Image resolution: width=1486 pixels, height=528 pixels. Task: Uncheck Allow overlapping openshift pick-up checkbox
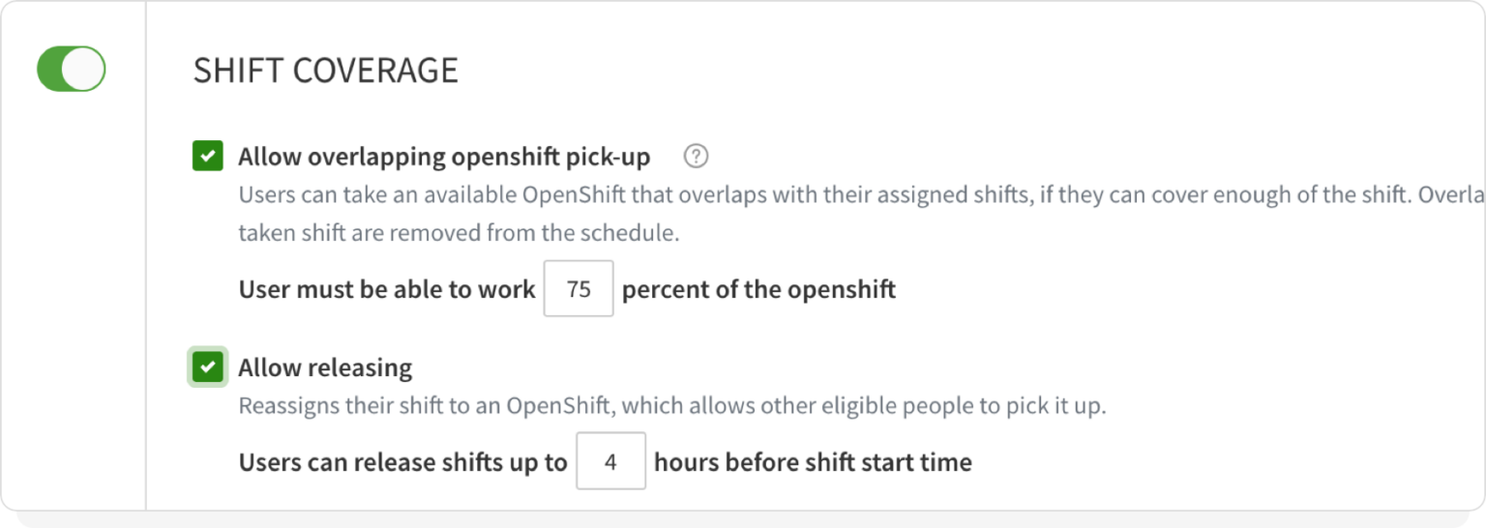[208, 156]
